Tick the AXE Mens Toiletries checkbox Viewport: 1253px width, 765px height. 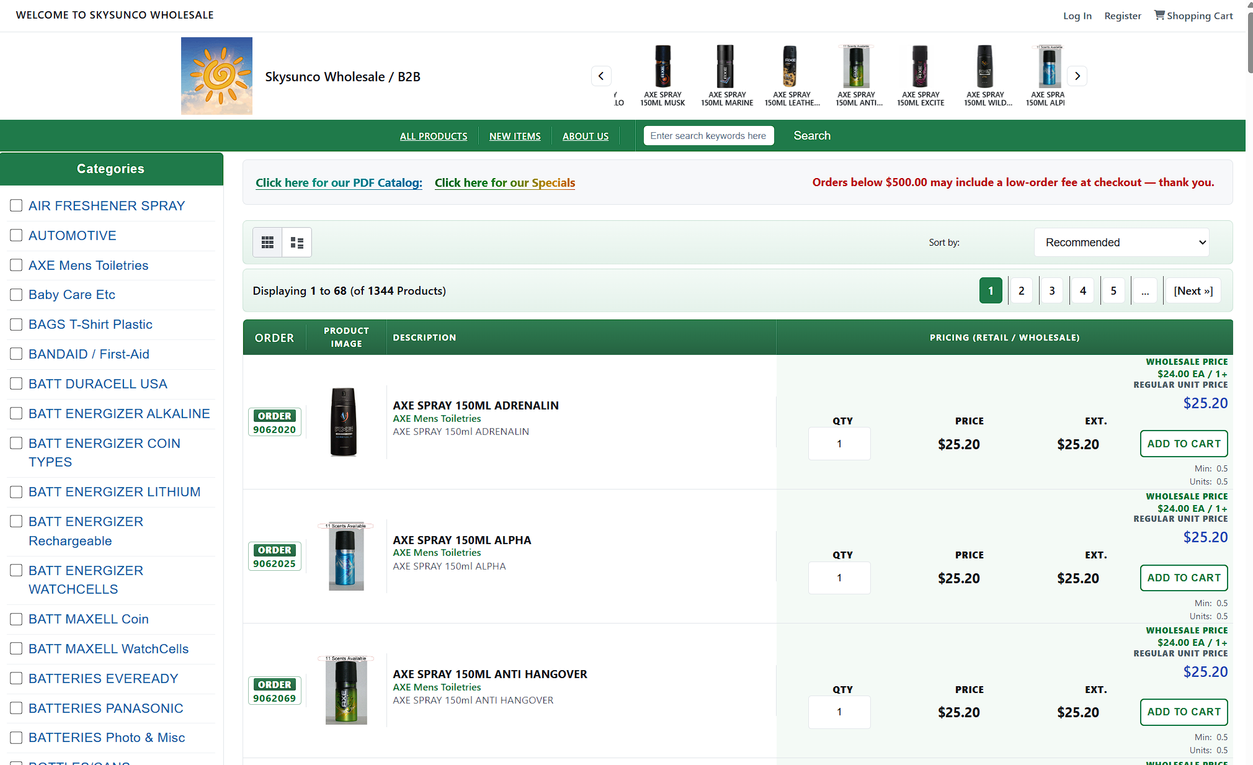point(16,265)
